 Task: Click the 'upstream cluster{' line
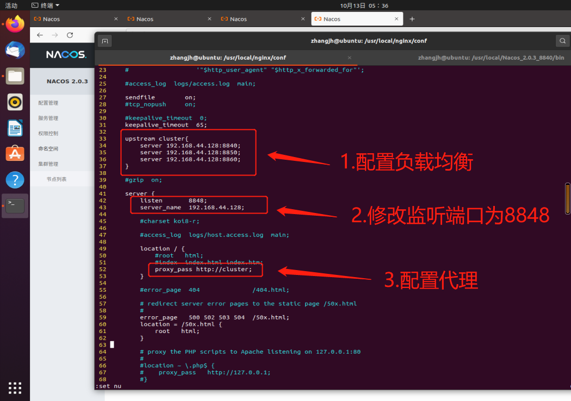pos(157,139)
